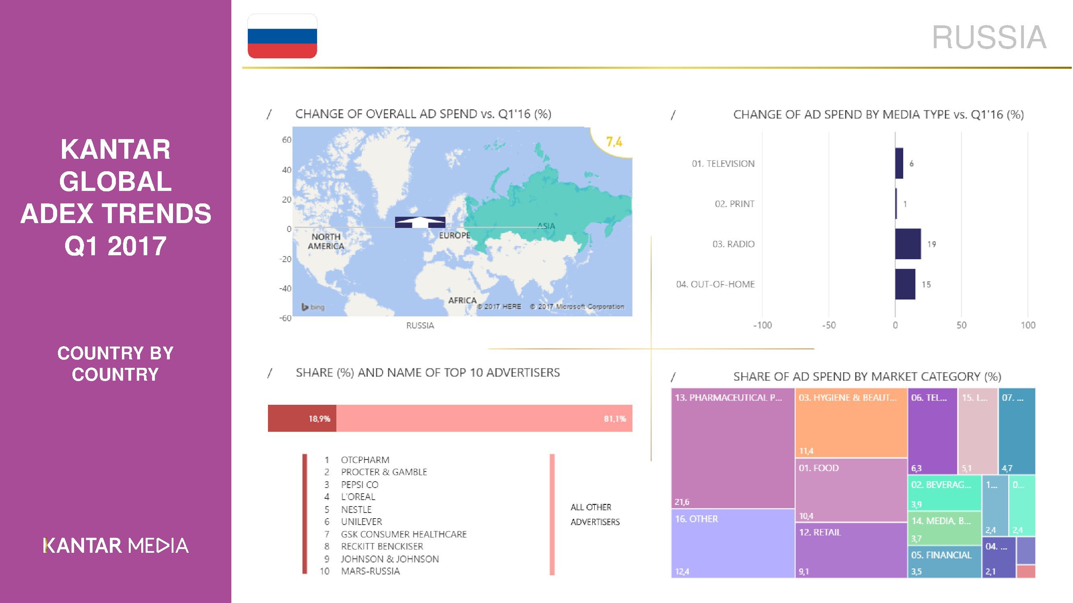The image size is (1073, 603).
Task: Click the OTCPHARM advertiser name
Action: [365, 460]
